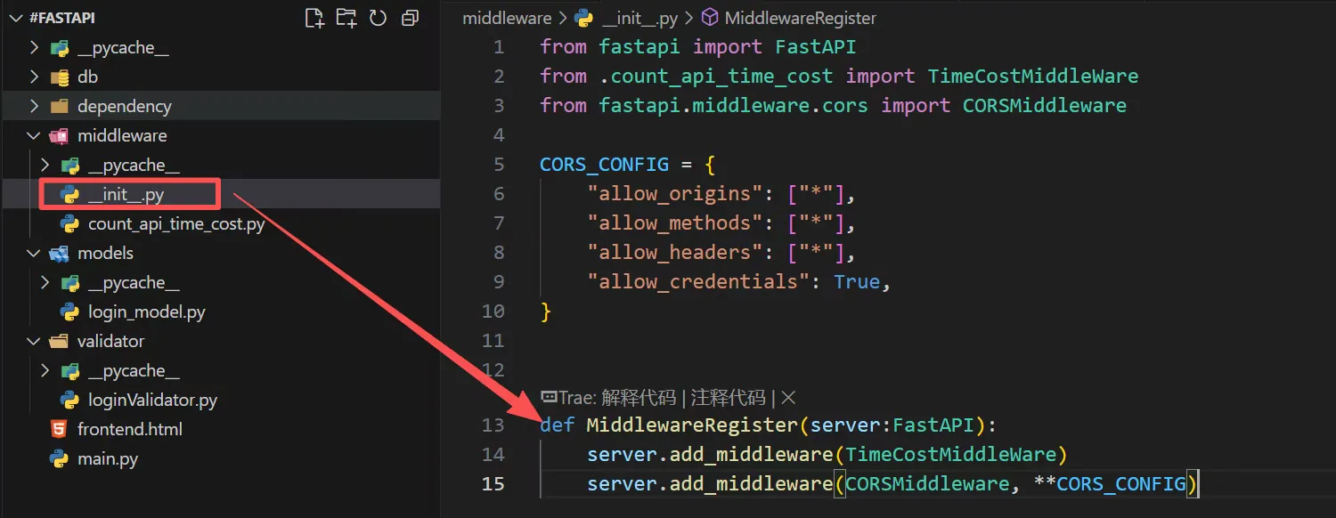Open the middleware breadcrumb menu
This screenshot has height=518, width=1336.
(506, 17)
